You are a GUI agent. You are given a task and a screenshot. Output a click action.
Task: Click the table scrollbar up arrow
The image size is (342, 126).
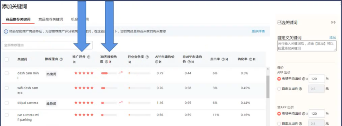[x=268, y=69]
